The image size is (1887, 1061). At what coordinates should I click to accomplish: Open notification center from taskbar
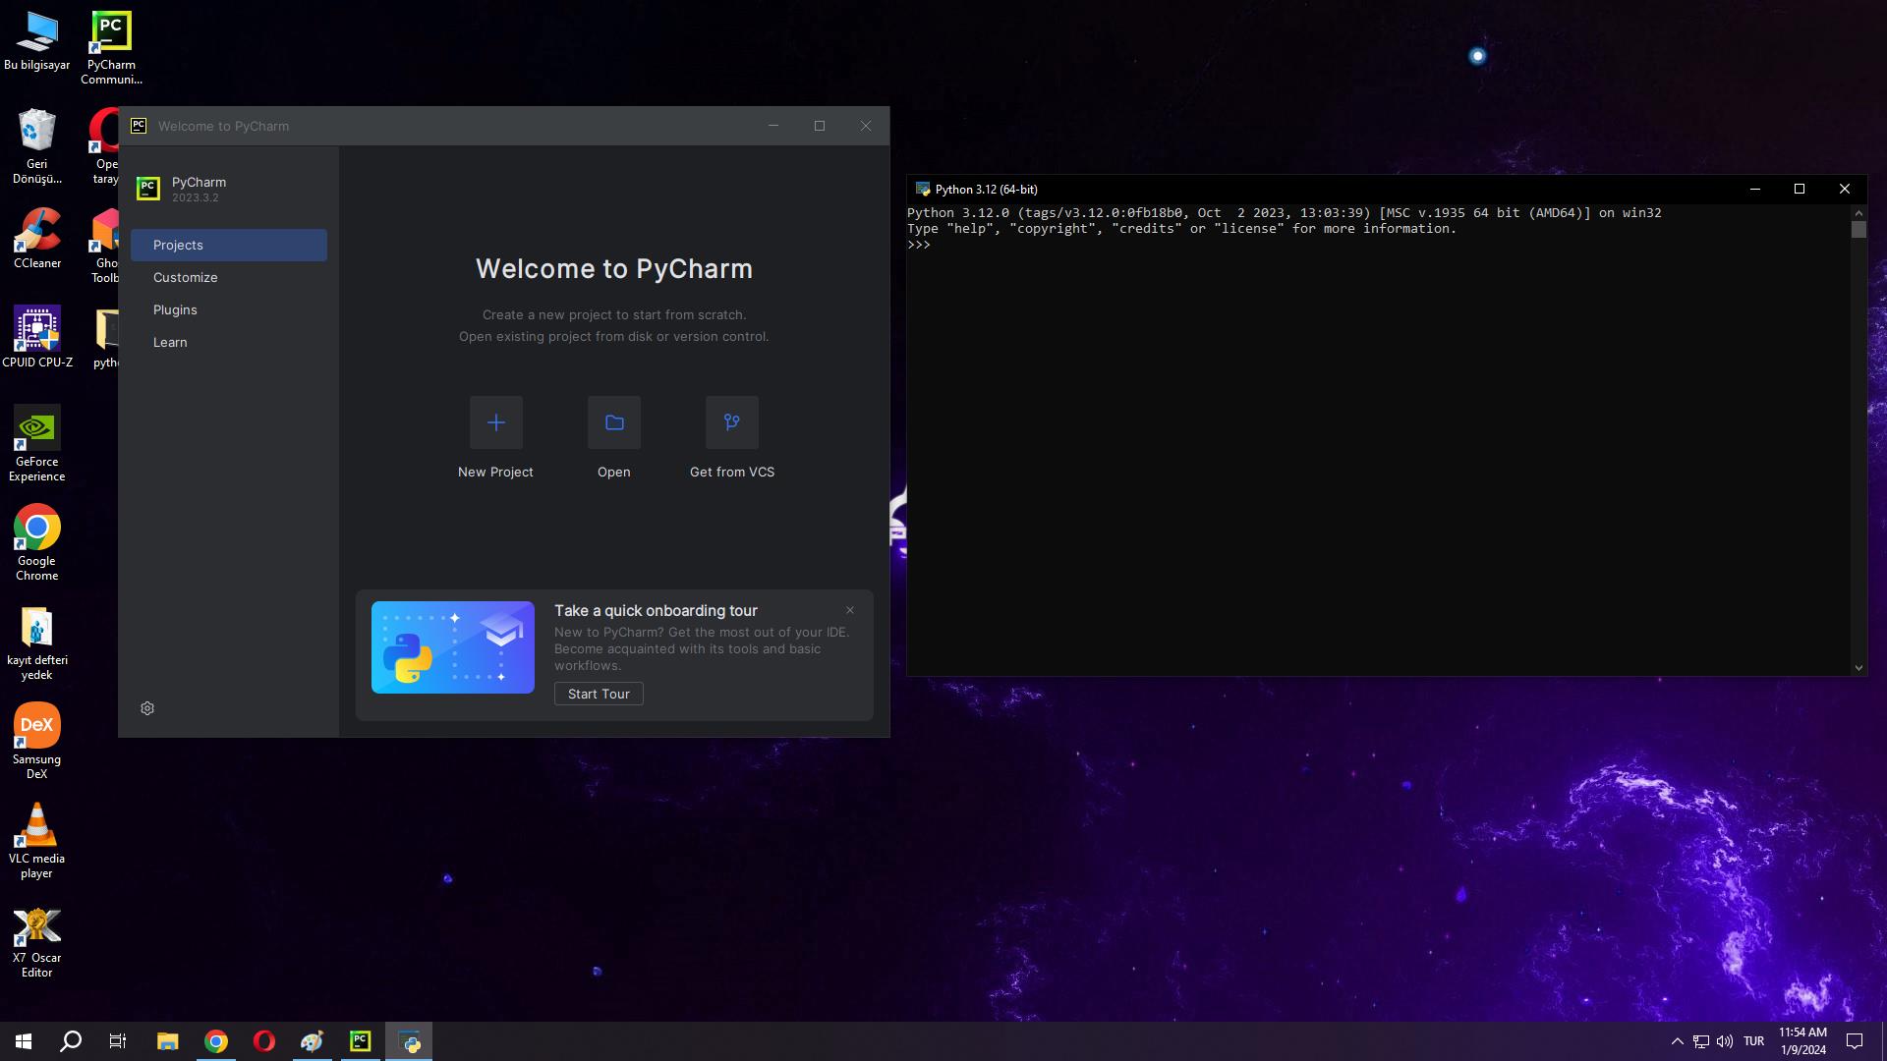[x=1855, y=1041]
